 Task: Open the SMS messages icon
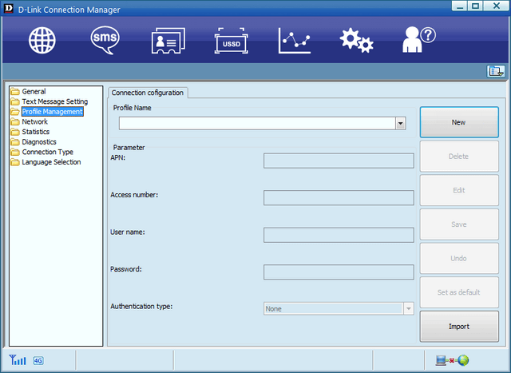[105, 41]
